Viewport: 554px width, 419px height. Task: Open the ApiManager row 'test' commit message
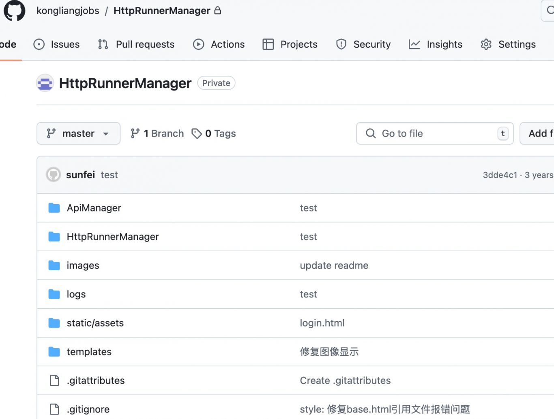coord(308,208)
